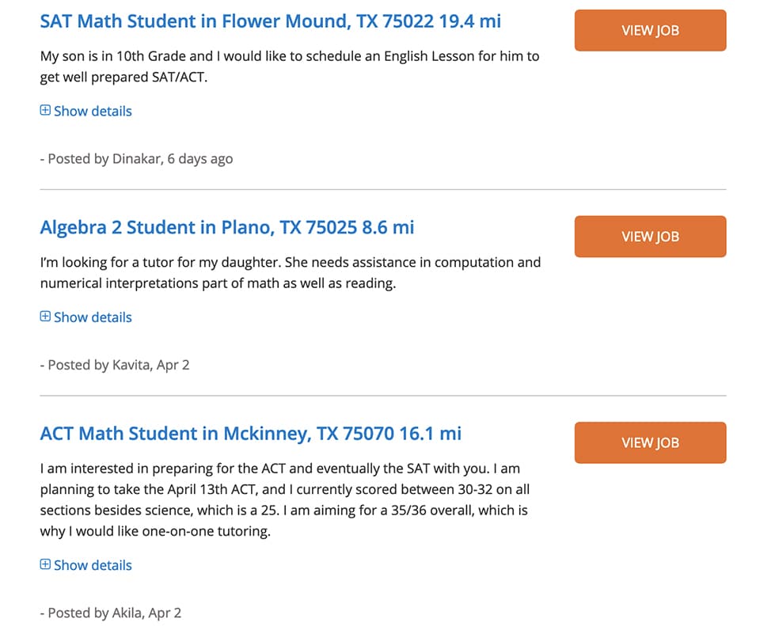775x626 pixels.
Task: Open the Algebra 2 Student in Plano title
Action: click(x=226, y=228)
